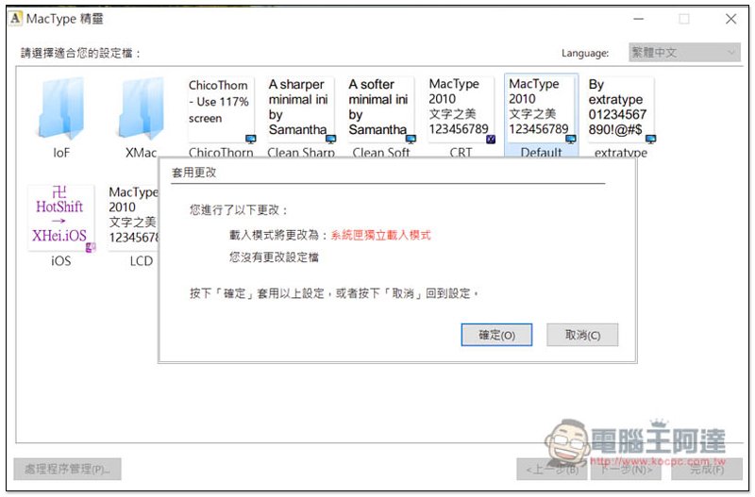The height and width of the screenshot is (497, 755).
Task: Open the XMac folder icon
Action: point(141,108)
